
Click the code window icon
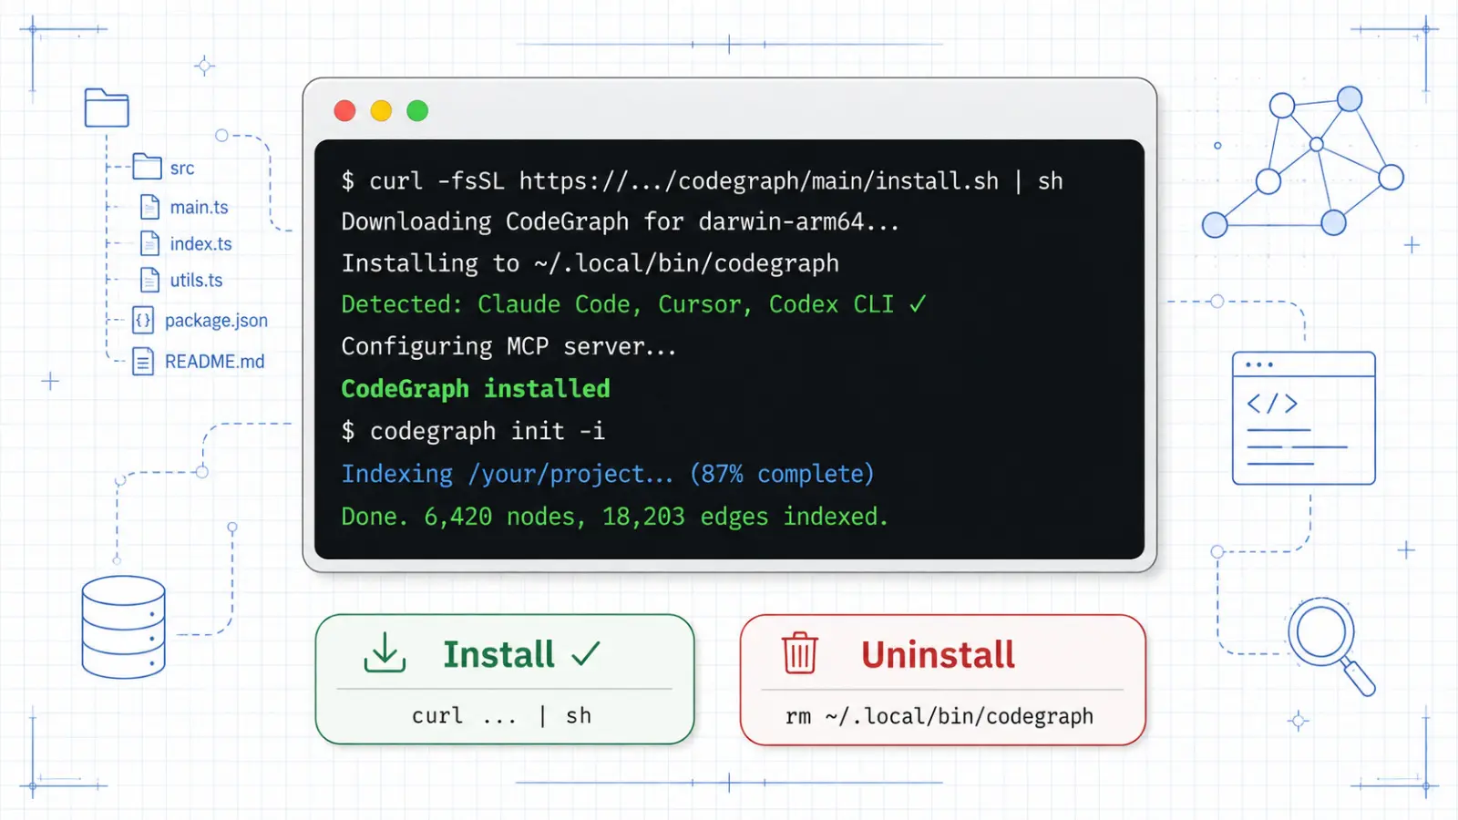1303,418
